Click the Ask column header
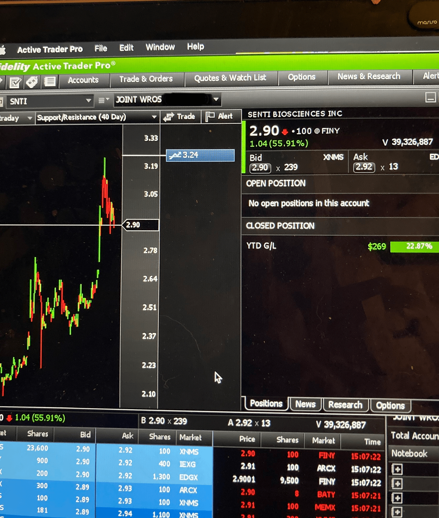 point(128,436)
